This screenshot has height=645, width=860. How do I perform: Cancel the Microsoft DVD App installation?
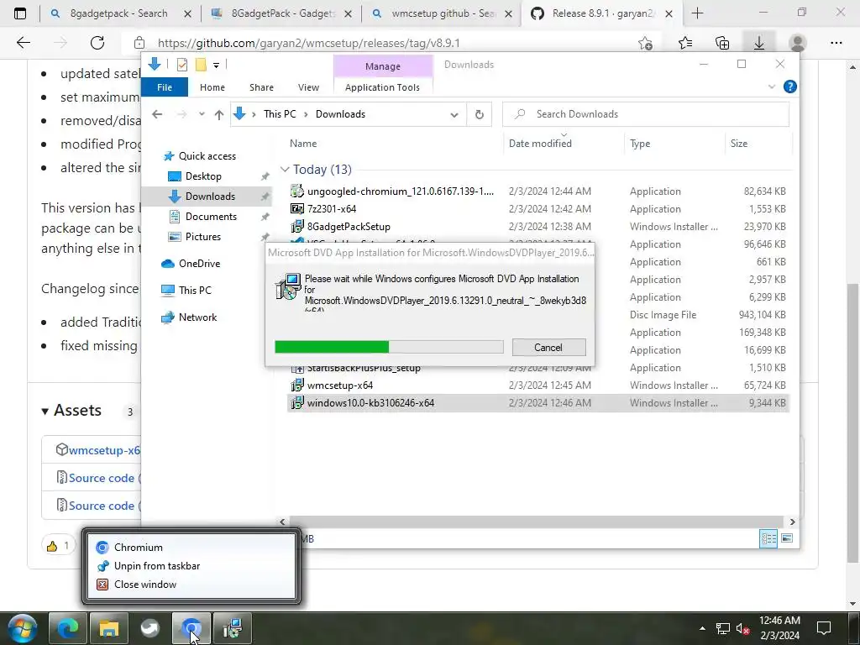pyautogui.click(x=548, y=347)
